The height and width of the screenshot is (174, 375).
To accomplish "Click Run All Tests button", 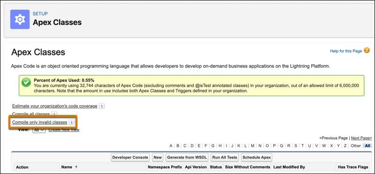I will 225,158.
